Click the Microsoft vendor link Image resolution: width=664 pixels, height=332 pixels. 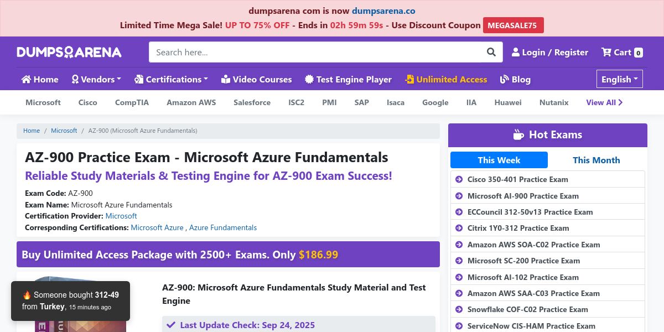coord(43,102)
